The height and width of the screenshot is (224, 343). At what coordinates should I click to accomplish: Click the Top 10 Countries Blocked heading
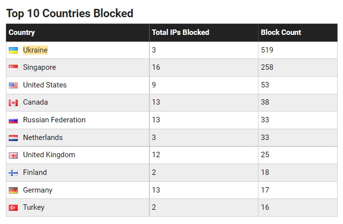tap(69, 13)
